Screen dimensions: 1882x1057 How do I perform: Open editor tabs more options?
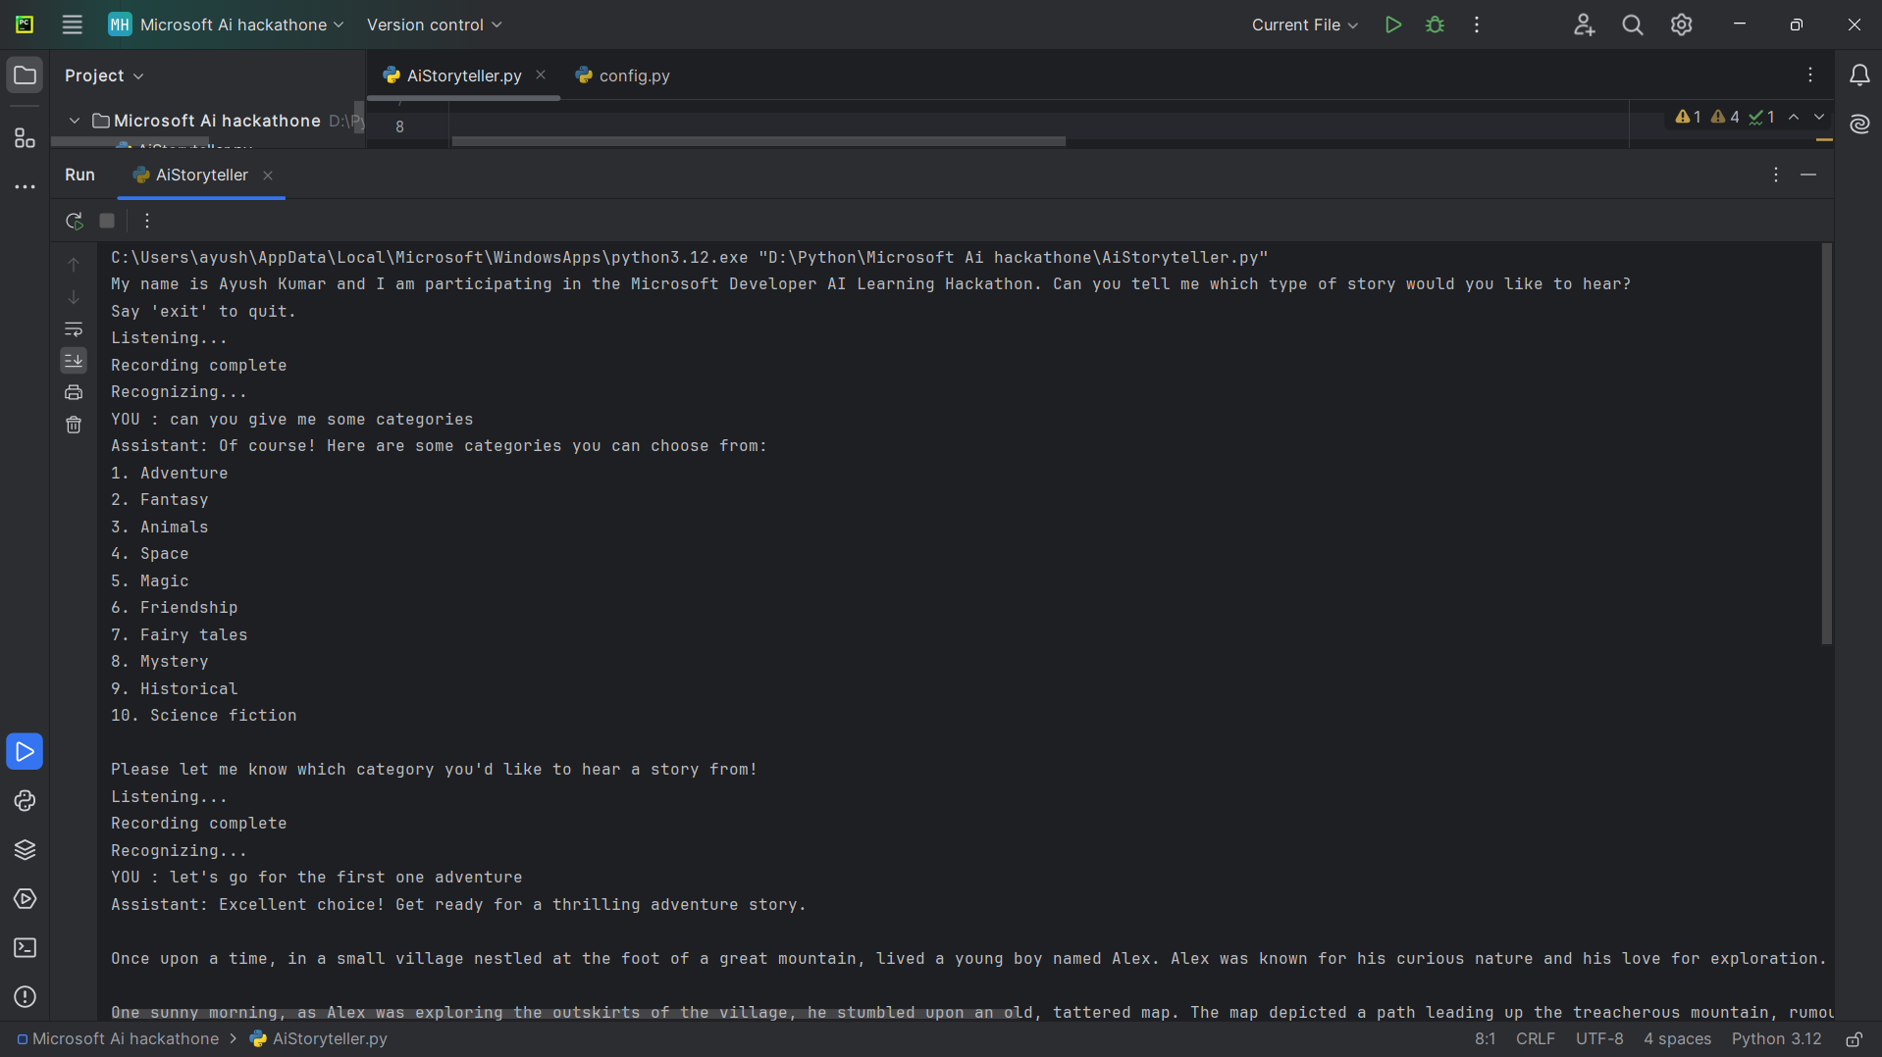(x=1810, y=75)
